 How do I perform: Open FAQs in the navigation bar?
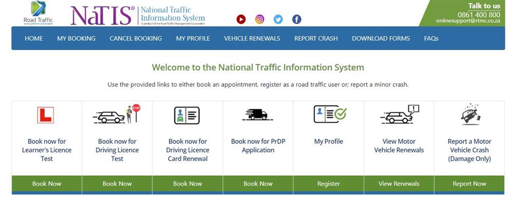click(x=431, y=38)
